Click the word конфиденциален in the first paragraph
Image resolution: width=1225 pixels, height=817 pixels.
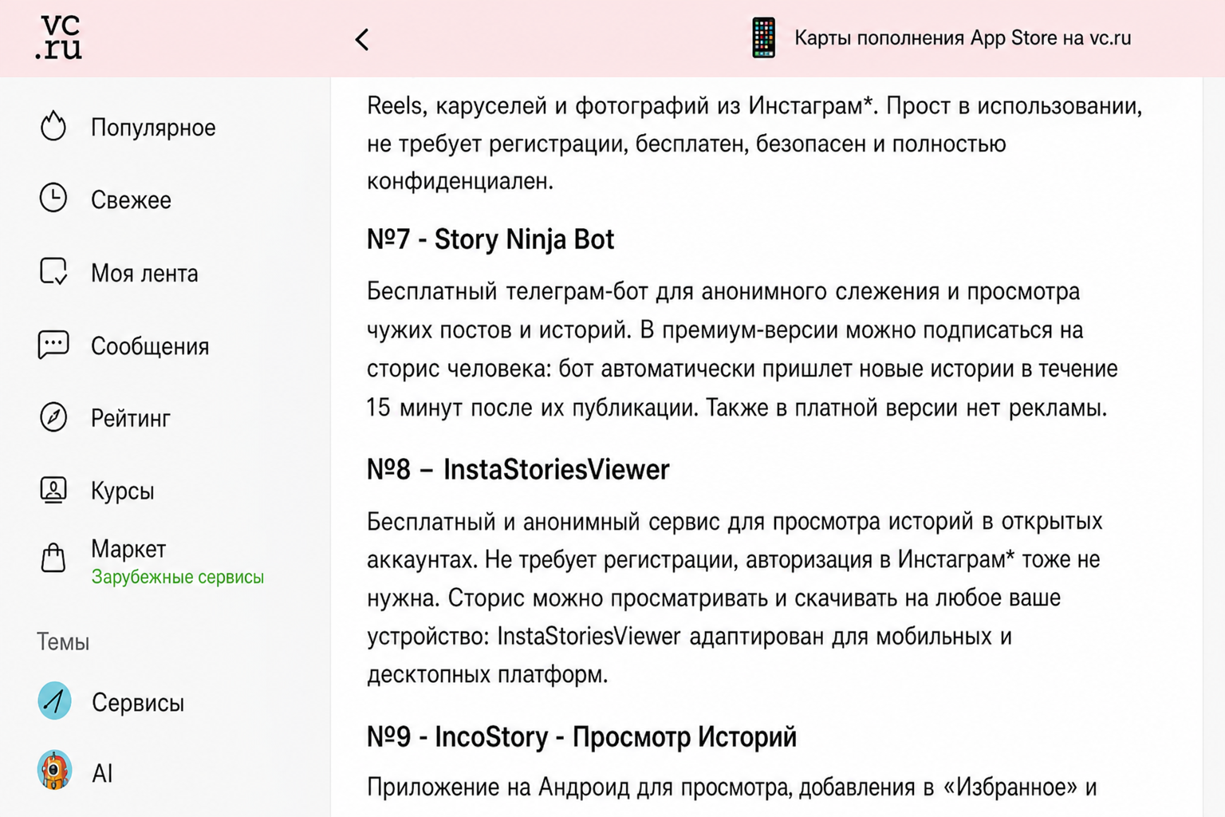(460, 182)
